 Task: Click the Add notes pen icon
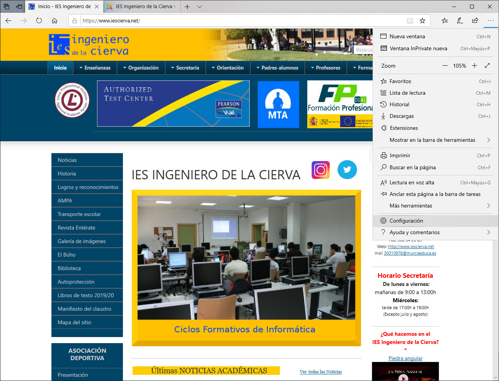tap(460, 20)
